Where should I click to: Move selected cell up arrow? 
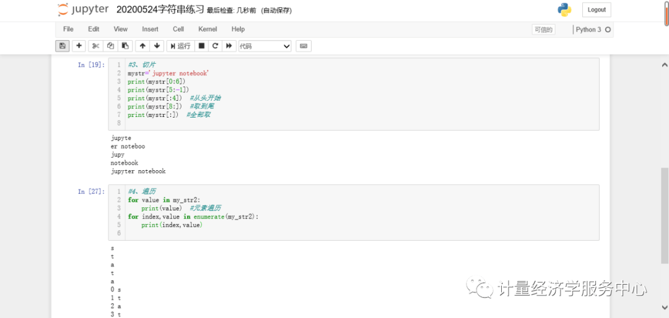[142, 46]
